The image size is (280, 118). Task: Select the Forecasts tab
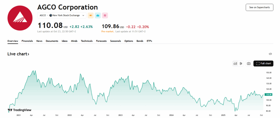click(101, 41)
